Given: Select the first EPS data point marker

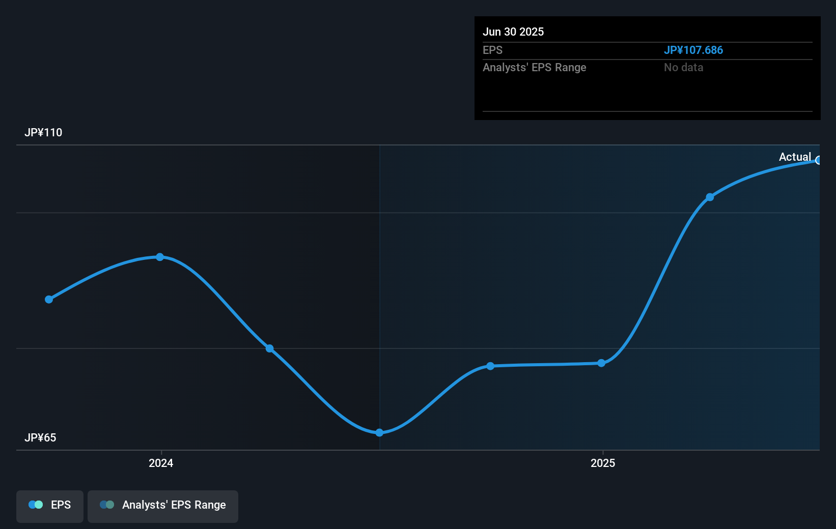Looking at the screenshot, I should [48, 299].
